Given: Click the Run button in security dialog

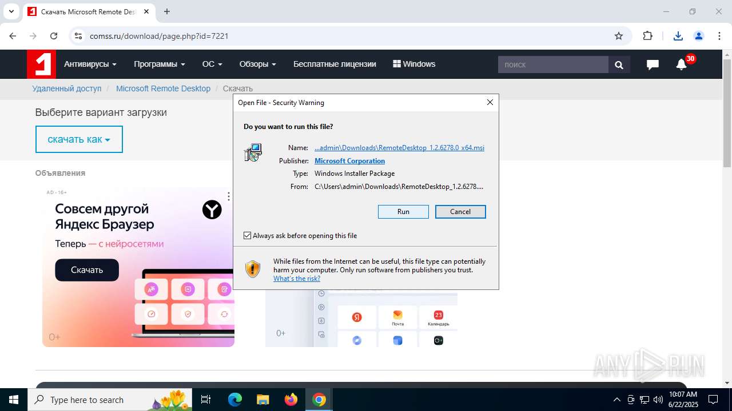Looking at the screenshot, I should point(403,212).
